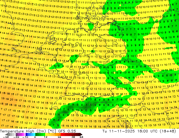Click the '0' legend scale label

[35, 137]
